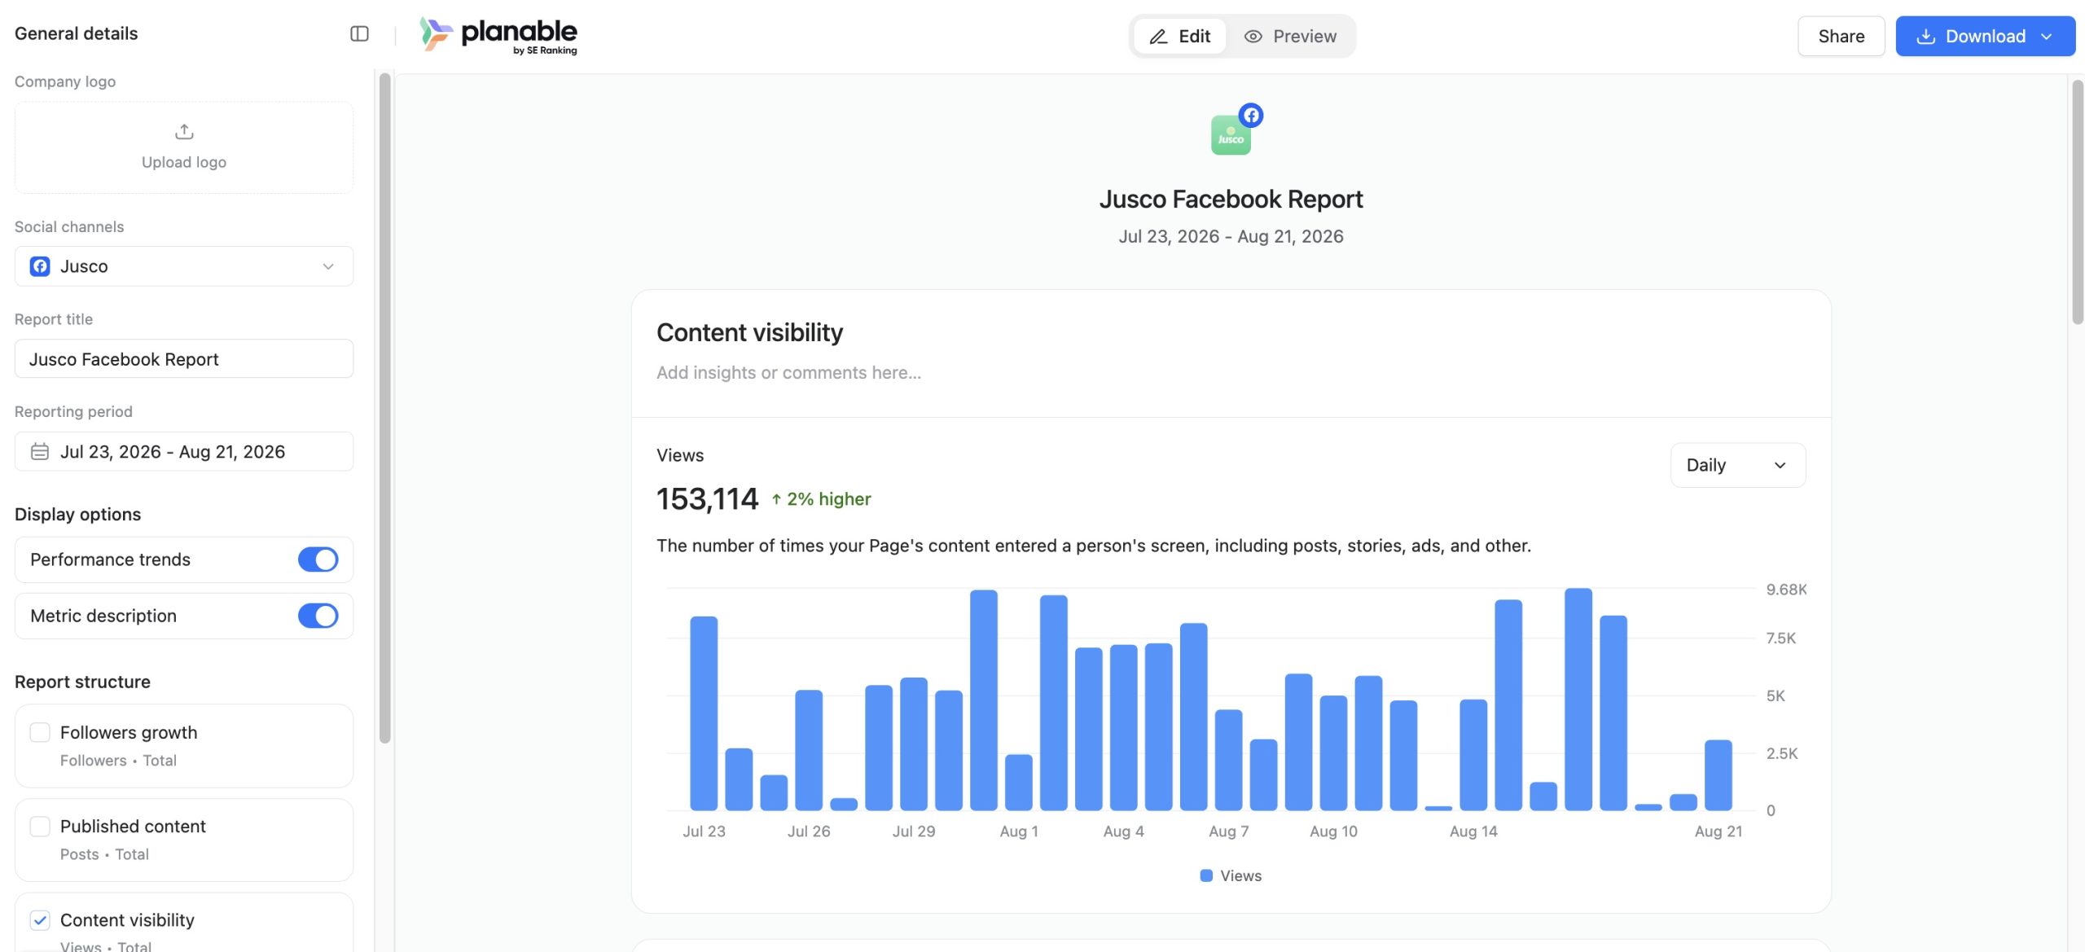Click the Download button
Screen dimensions: 2085x952
click(1985, 37)
